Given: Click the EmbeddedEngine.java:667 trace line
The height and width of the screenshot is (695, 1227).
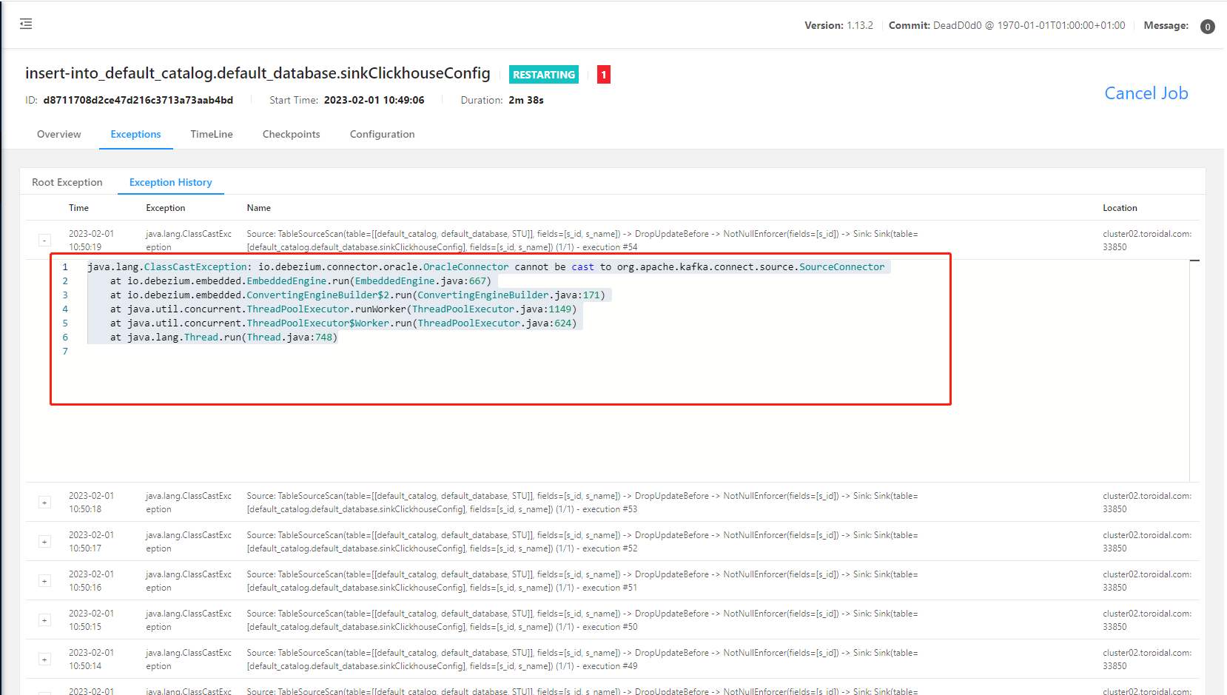Looking at the screenshot, I should tap(300, 281).
